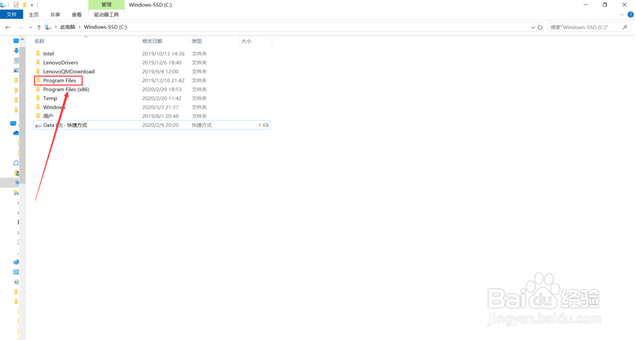
Task: Open the 文件 menu
Action: click(x=11, y=15)
